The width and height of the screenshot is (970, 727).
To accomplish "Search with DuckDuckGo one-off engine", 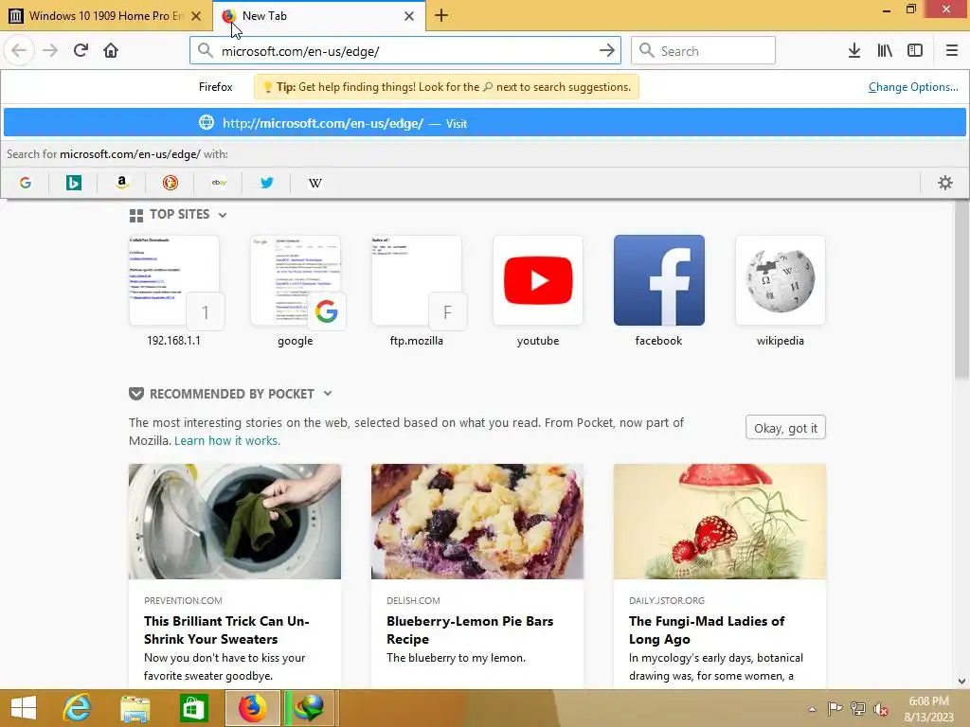I will point(171,183).
